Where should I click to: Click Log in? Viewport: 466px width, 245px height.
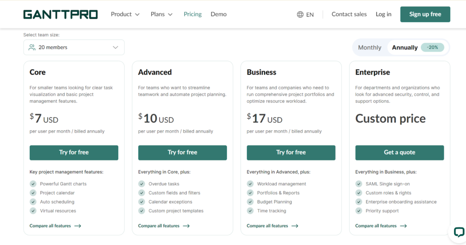(383, 14)
